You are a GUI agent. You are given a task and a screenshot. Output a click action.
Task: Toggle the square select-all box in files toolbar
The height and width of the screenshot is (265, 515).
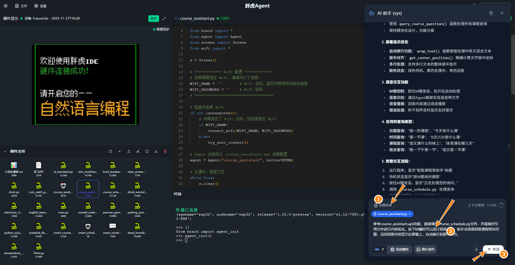pyautogui.click(x=147, y=151)
